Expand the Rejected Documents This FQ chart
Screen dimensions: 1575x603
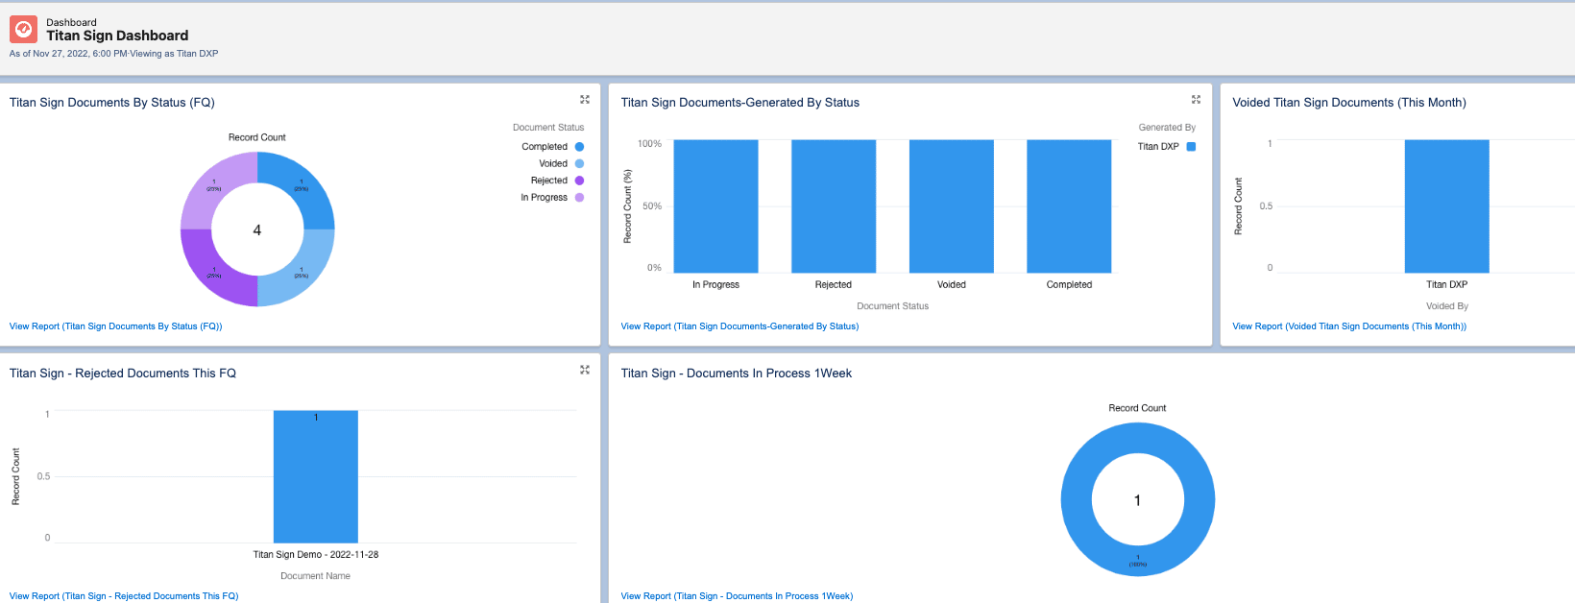tap(584, 370)
